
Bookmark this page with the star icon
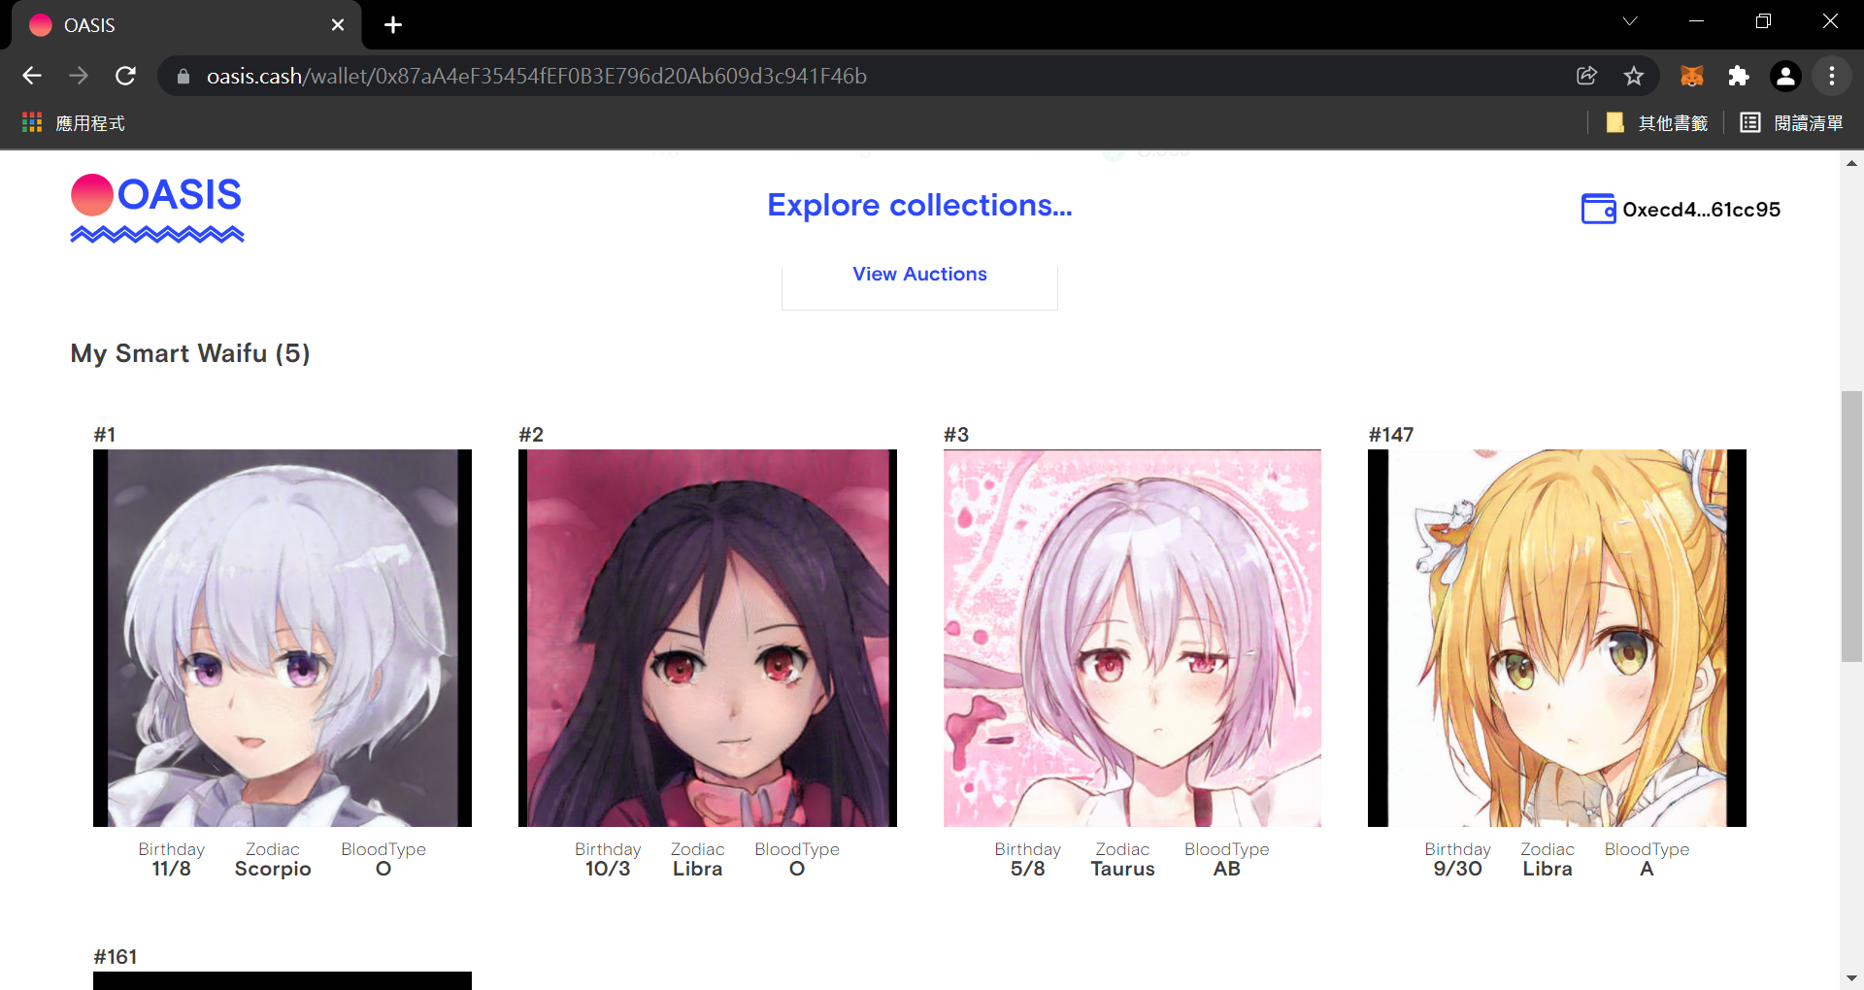(x=1634, y=76)
